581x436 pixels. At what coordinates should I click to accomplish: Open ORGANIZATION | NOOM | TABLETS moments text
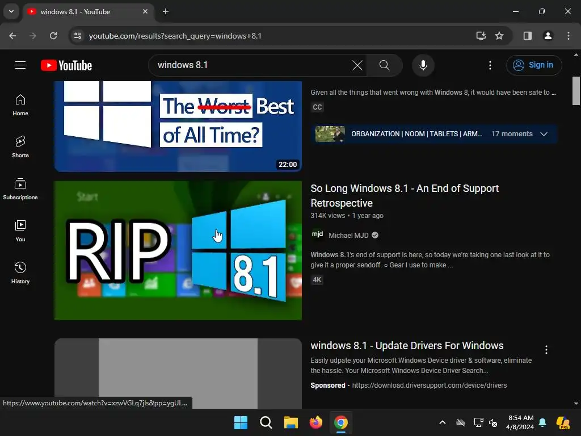[x=416, y=134]
